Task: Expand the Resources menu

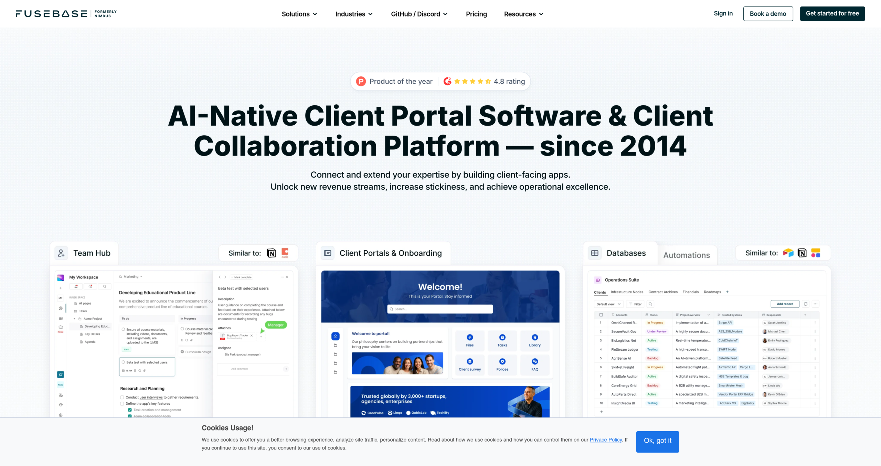Action: pyautogui.click(x=524, y=14)
